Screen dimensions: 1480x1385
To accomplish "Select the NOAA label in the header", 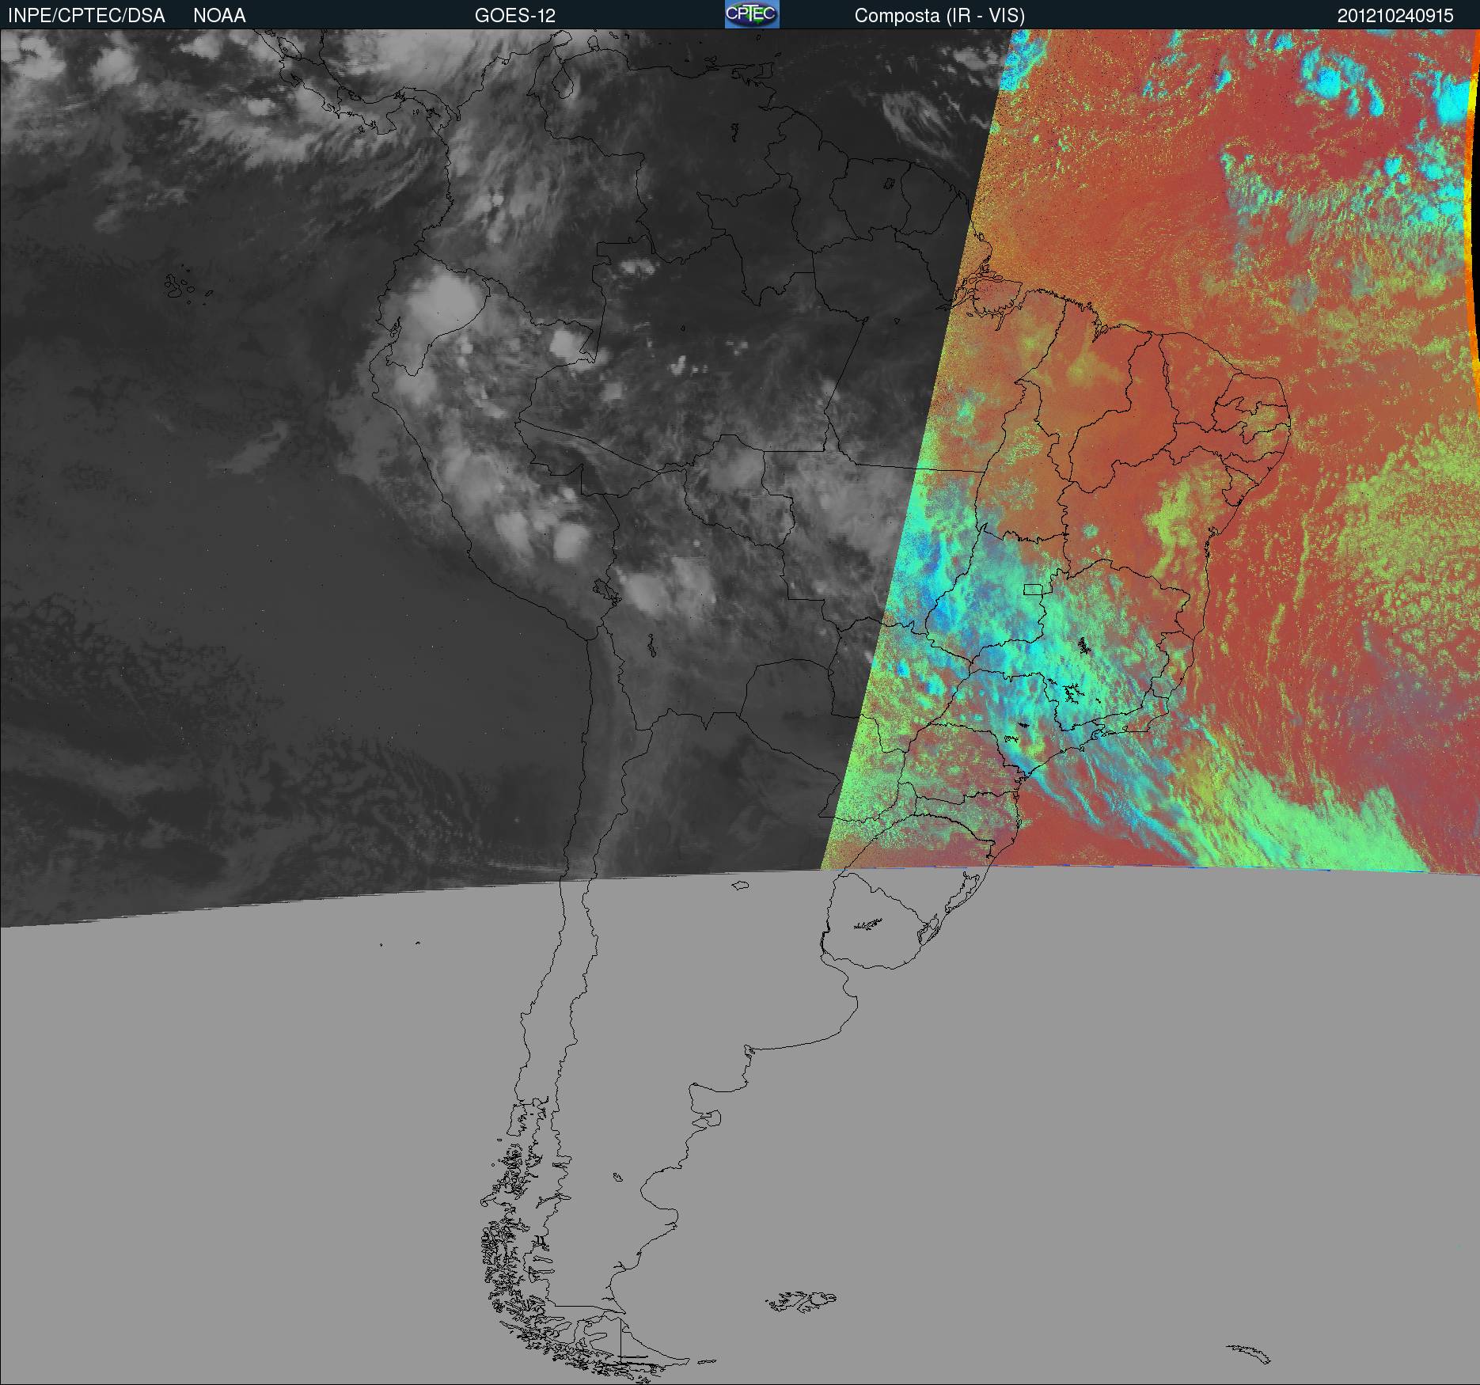I will click(x=219, y=16).
